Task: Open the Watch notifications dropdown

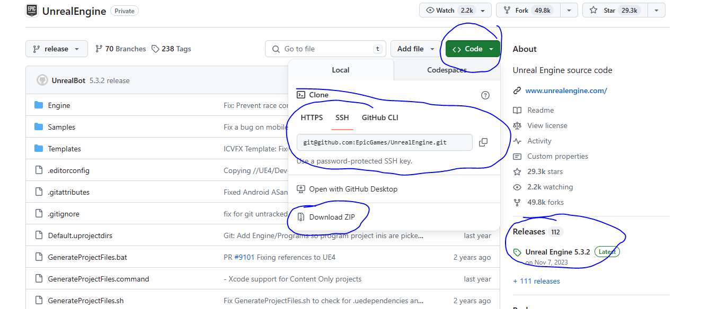Action: 455,11
